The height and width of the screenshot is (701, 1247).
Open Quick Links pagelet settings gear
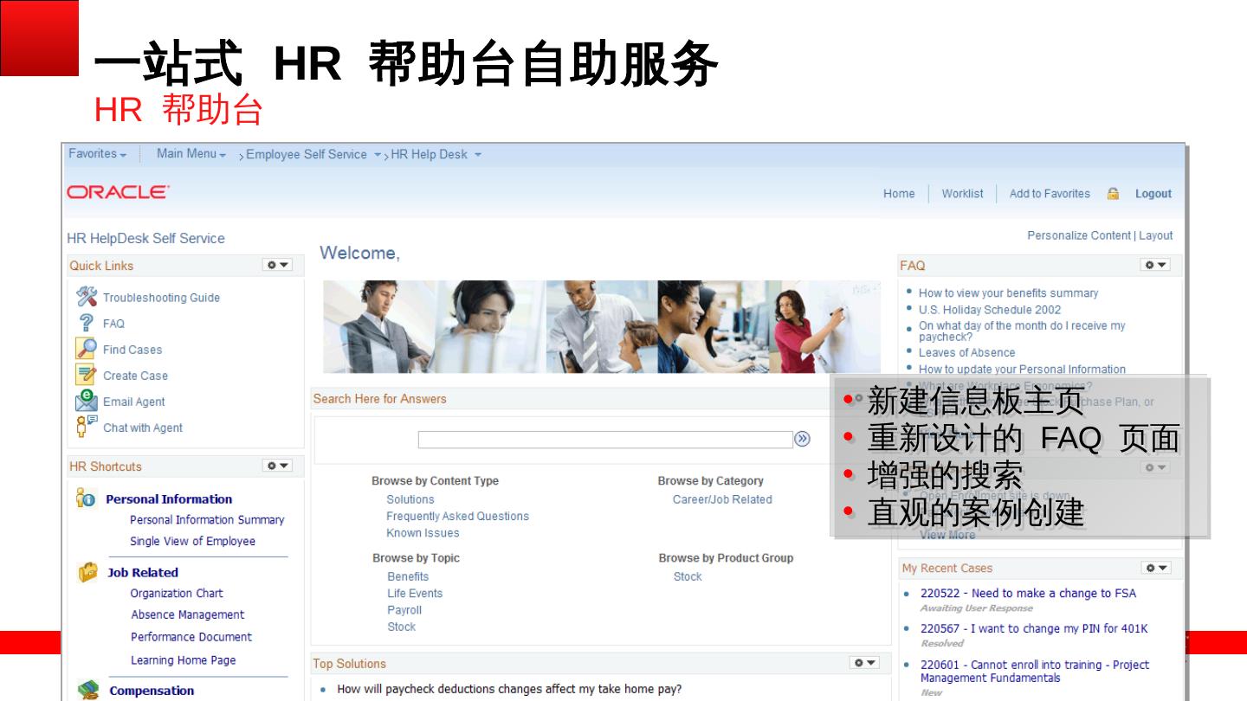click(278, 265)
